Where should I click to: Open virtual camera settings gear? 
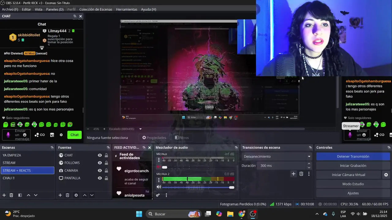click(386, 175)
